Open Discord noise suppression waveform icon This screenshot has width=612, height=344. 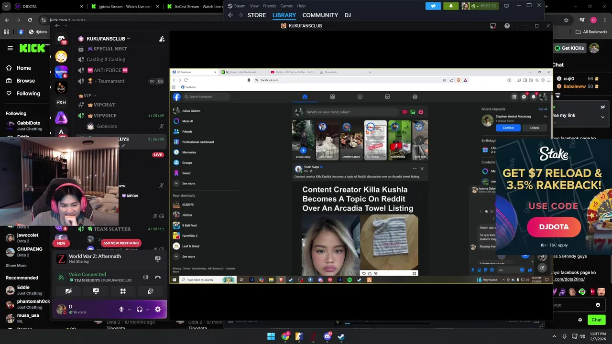(146, 277)
